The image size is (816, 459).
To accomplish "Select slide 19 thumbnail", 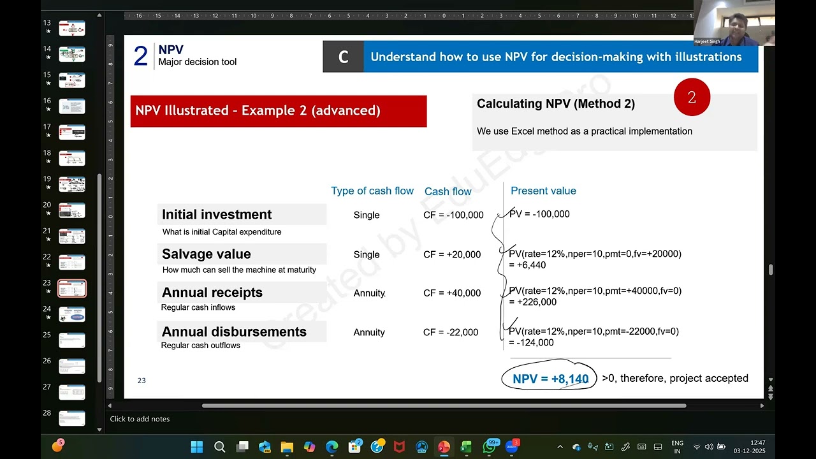I will click(72, 184).
